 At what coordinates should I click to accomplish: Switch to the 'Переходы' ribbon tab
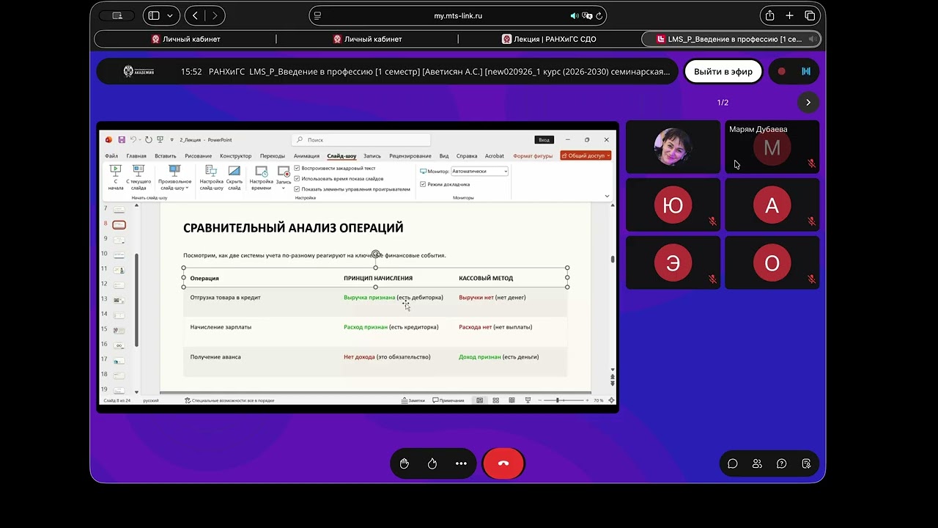[x=273, y=155]
